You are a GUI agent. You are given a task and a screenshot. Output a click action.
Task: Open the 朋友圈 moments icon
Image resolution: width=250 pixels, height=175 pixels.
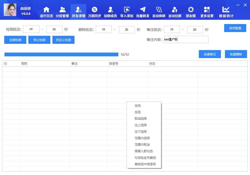point(191,10)
